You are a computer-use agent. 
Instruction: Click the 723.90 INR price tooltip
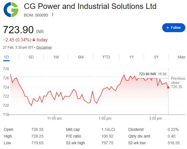tap(153, 74)
